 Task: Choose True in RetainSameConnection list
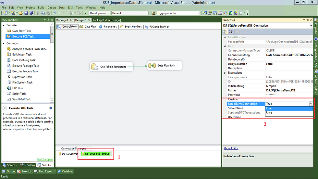click(x=289, y=109)
